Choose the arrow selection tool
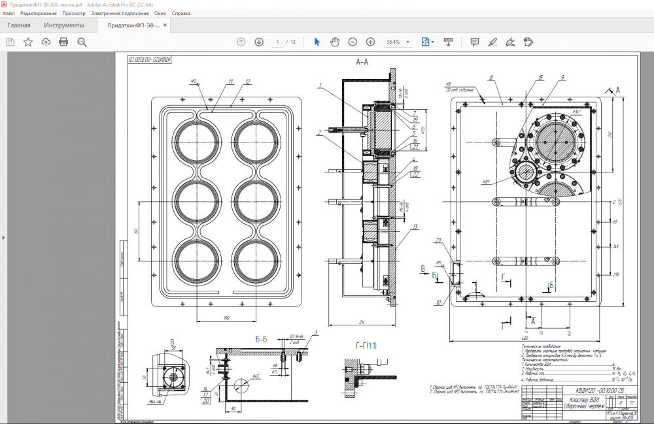654x424 pixels. [x=317, y=42]
